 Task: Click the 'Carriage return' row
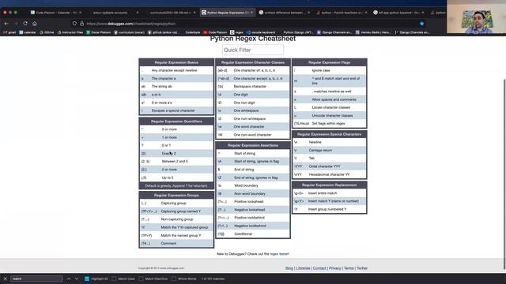[x=329, y=150]
